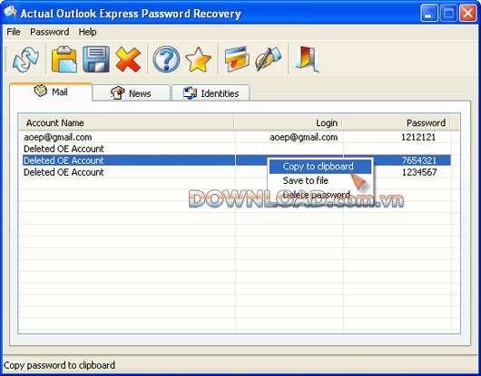Sort by the Password column header

click(x=397, y=123)
